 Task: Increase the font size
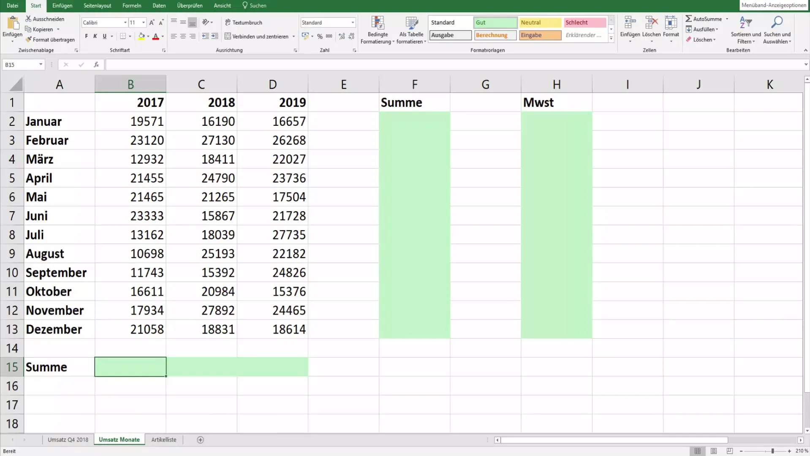click(152, 22)
